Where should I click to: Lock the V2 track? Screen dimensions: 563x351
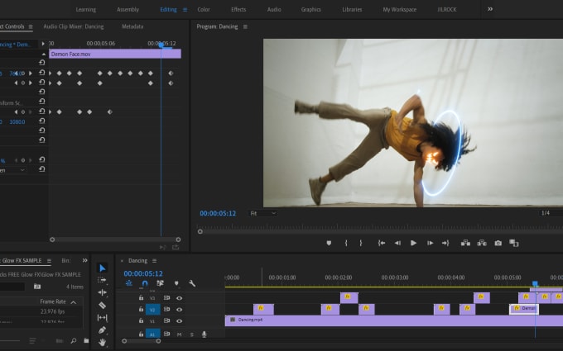click(141, 310)
